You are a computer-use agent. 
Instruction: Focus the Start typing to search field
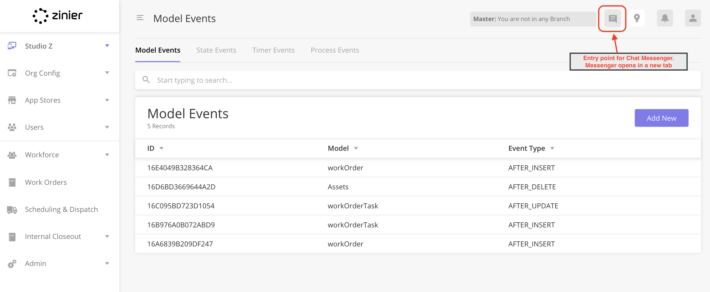418,80
